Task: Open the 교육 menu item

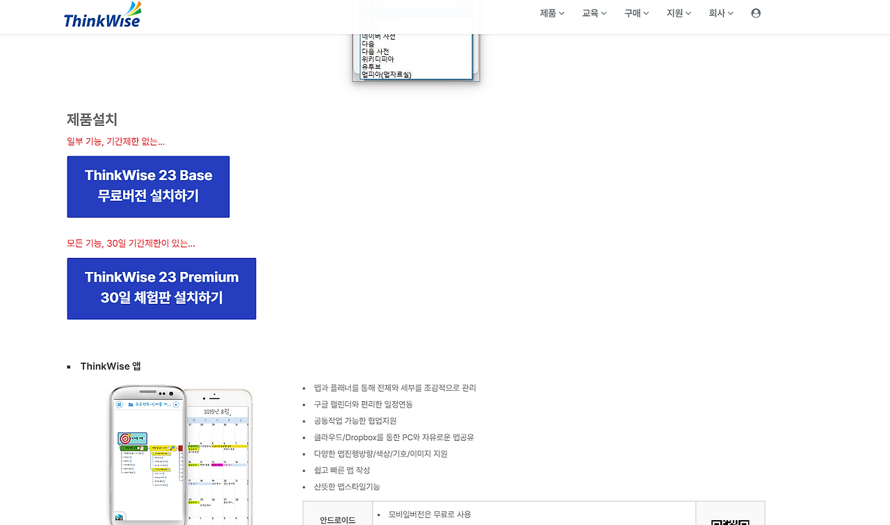Action: click(x=594, y=13)
